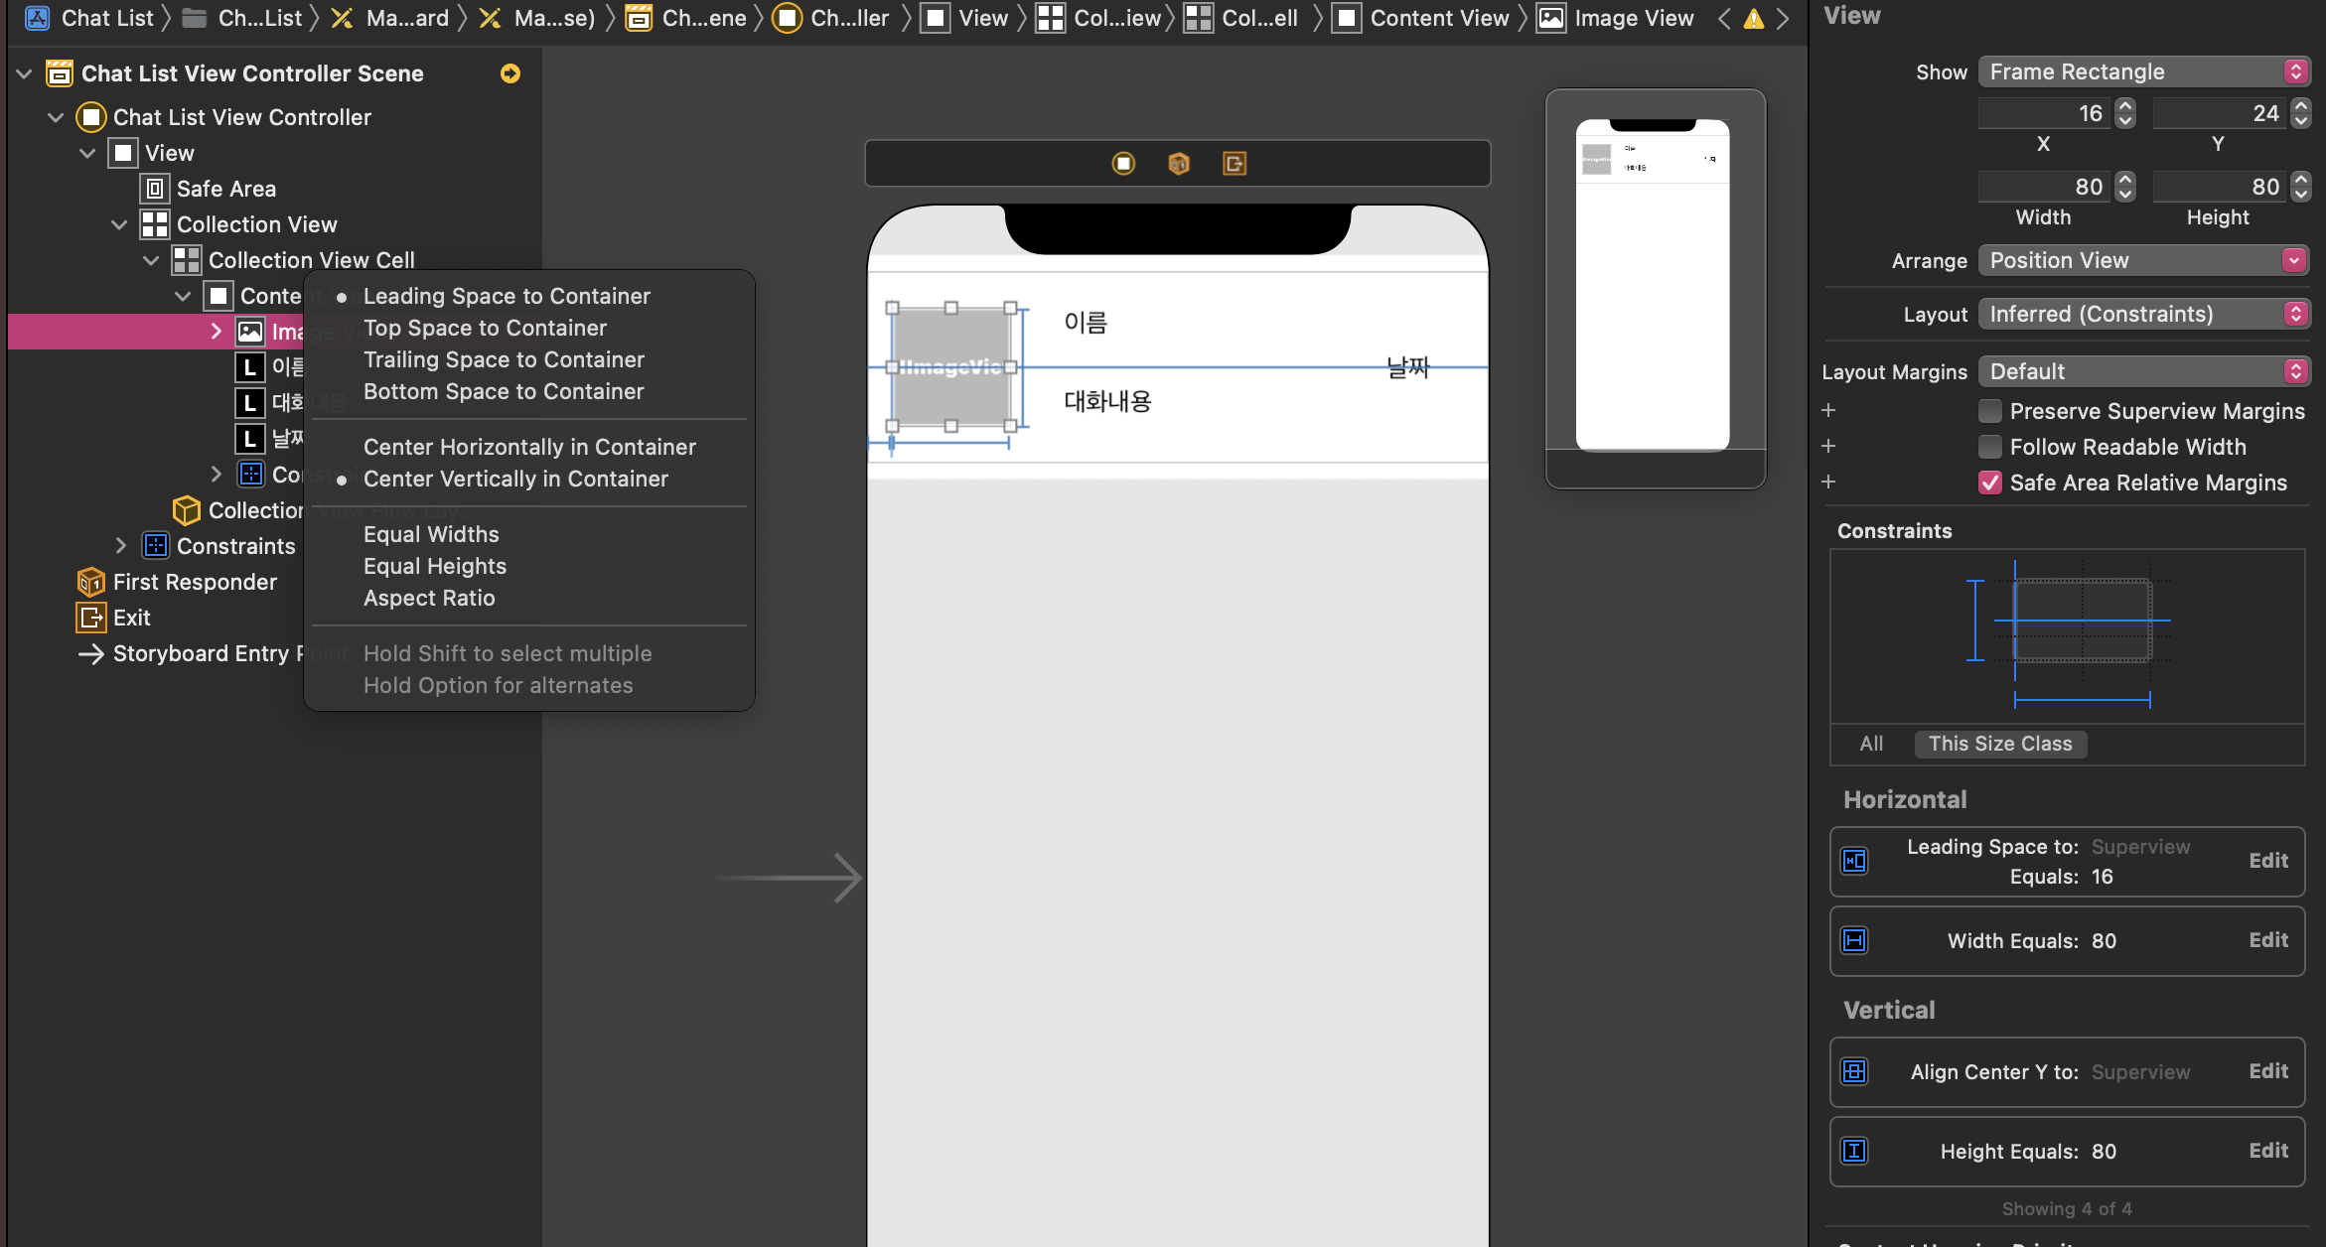The height and width of the screenshot is (1247, 2326).
Task: Click the Leading Space constraint icon
Action: point(1854,861)
